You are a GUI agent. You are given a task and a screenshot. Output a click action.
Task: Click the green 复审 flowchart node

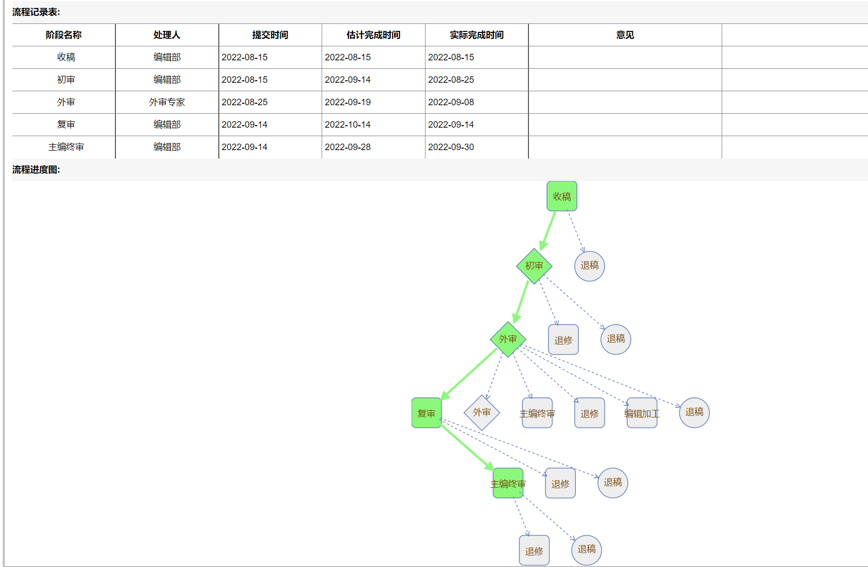(427, 413)
